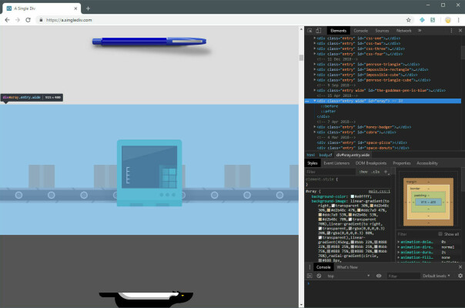Expand the css-three div node
The height and width of the screenshot is (308, 465).
click(x=315, y=49)
